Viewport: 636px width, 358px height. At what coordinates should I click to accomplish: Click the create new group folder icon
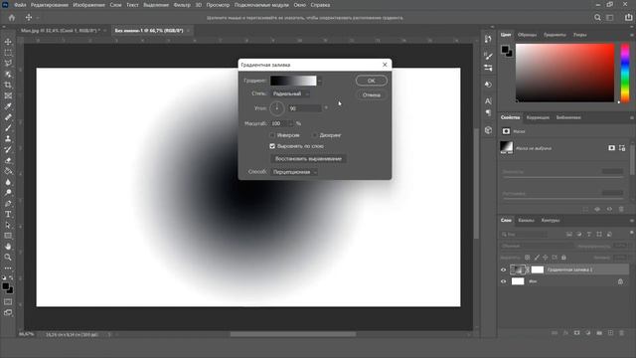coord(599,333)
